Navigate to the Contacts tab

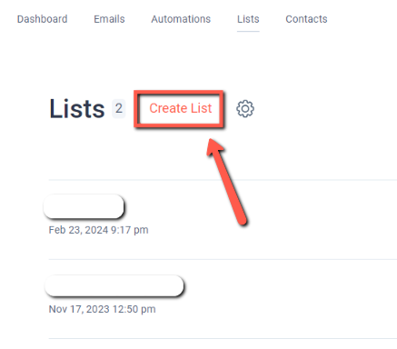click(306, 19)
